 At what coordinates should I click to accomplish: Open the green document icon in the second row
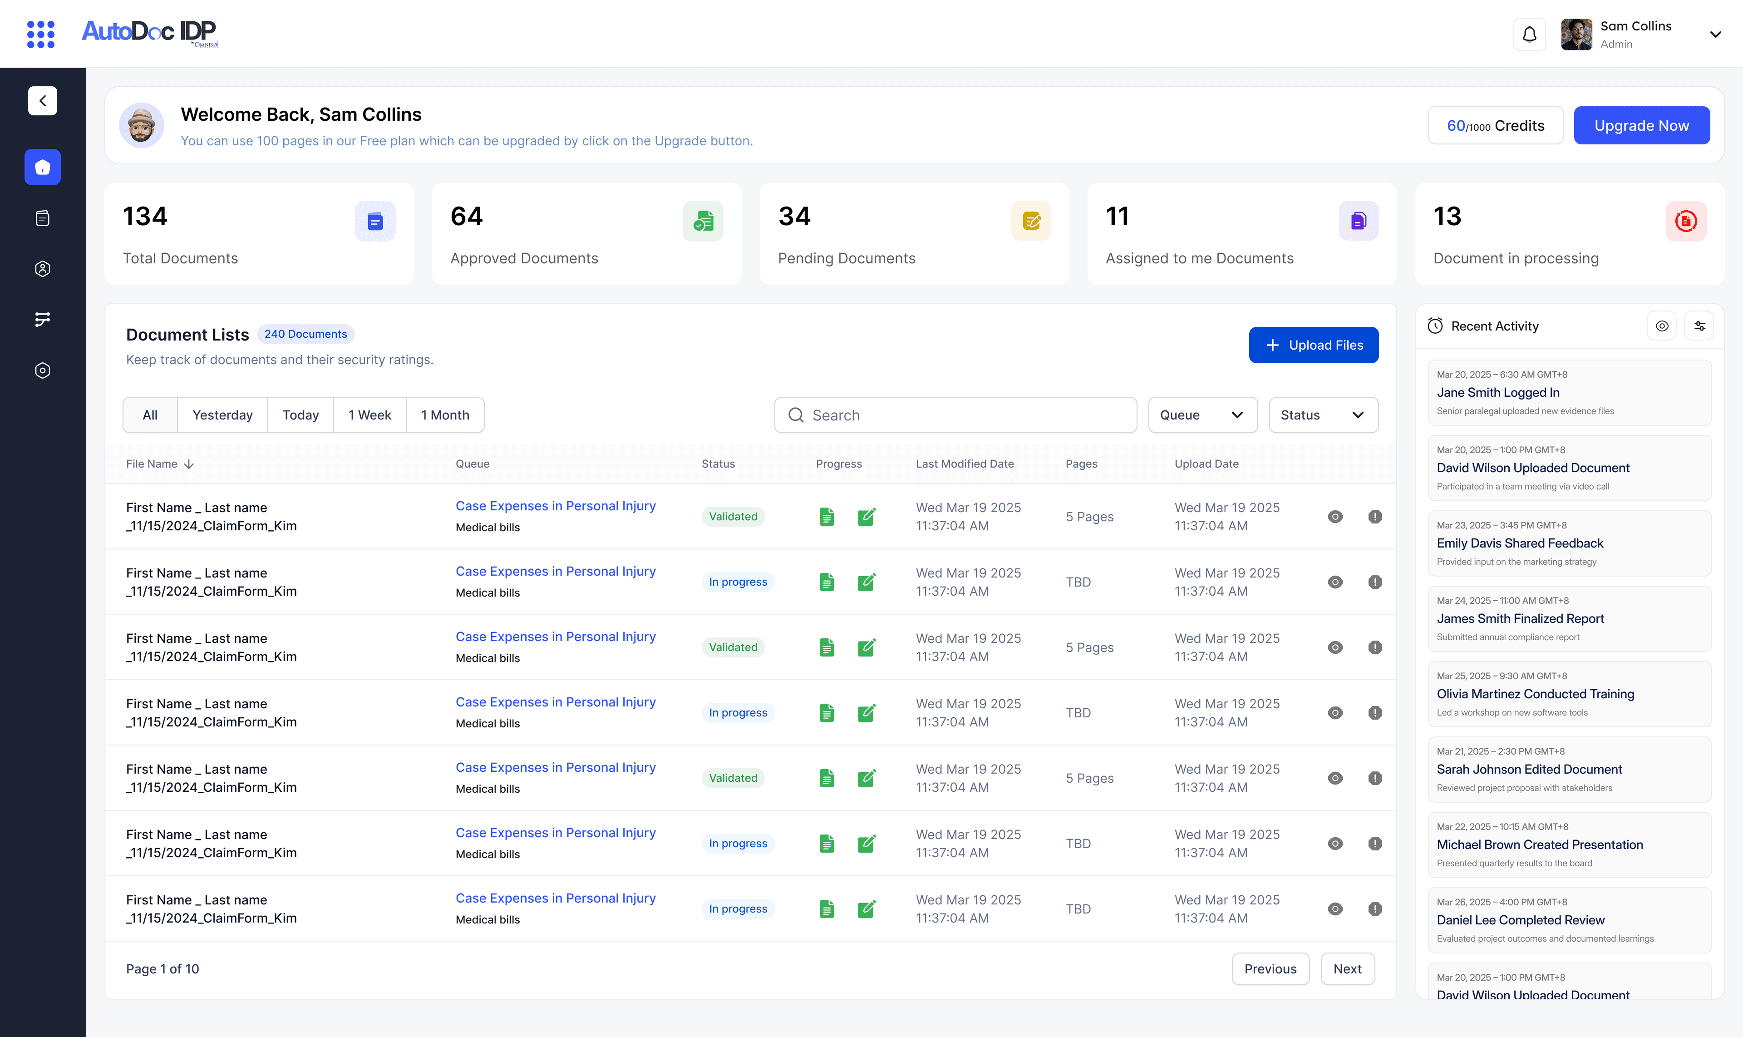(x=827, y=582)
